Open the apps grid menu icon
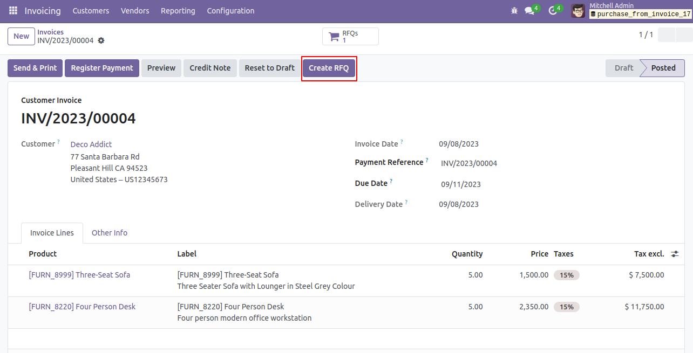Viewport: 693px width, 353px height. [x=13, y=11]
